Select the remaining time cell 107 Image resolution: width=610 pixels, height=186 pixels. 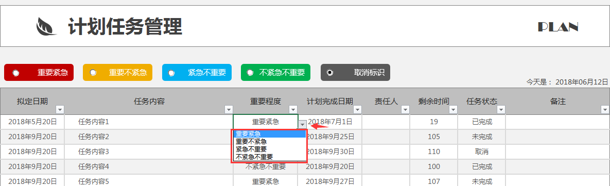[x=434, y=181]
